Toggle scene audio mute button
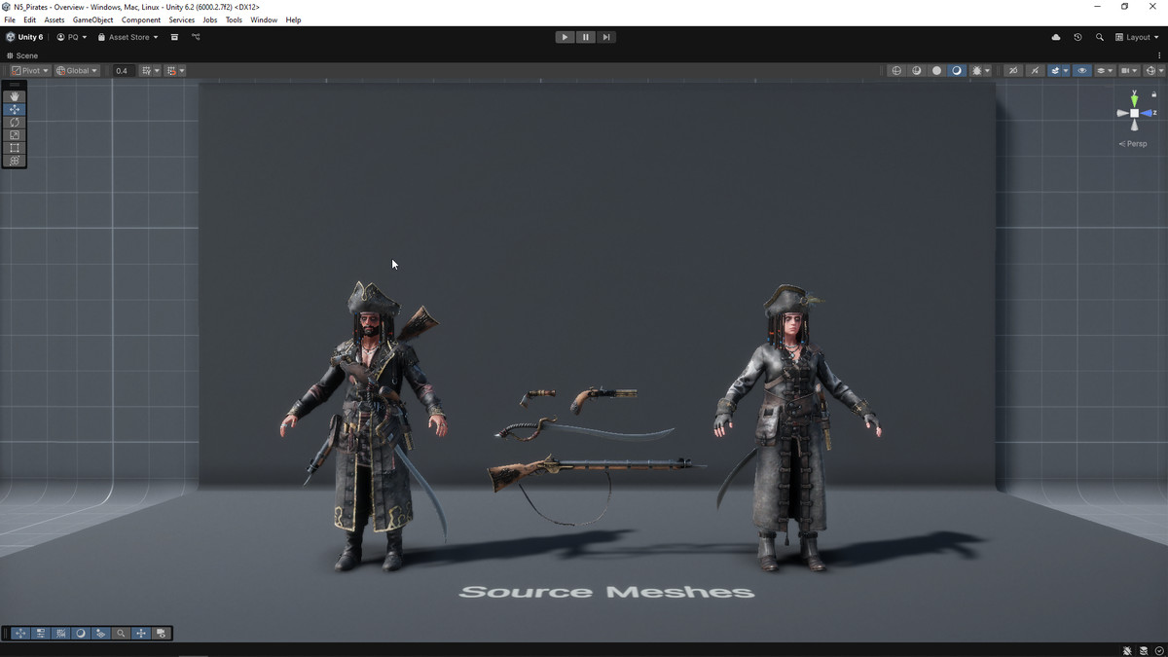The width and height of the screenshot is (1168, 657). point(1035,70)
